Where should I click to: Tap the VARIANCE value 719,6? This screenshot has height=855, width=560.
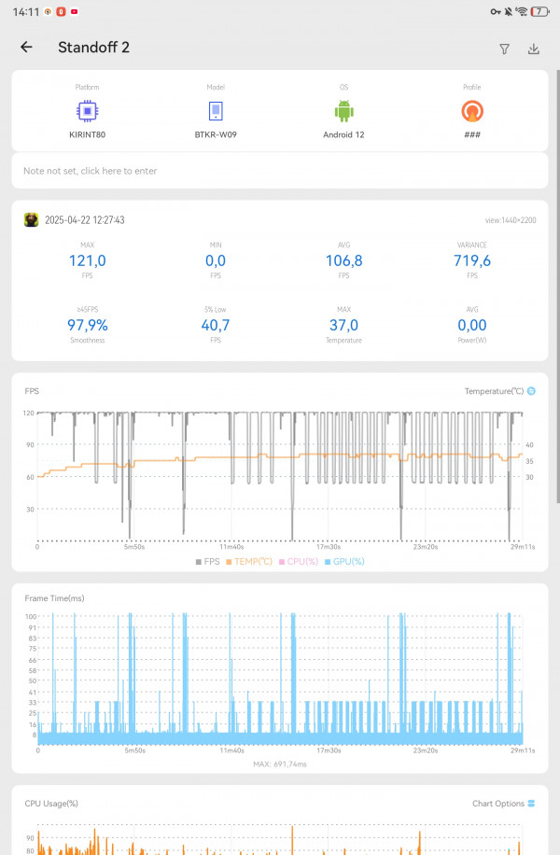(472, 260)
